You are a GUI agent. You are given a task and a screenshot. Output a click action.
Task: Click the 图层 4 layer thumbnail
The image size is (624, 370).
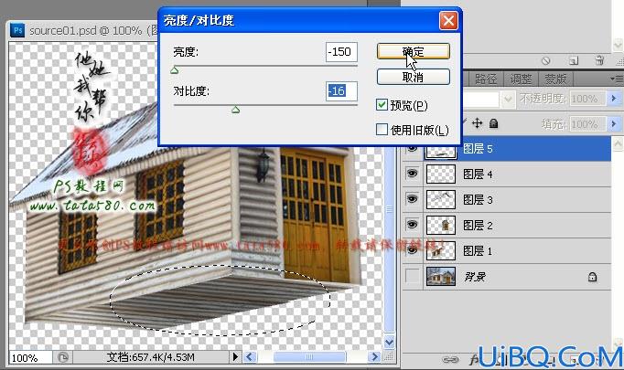[440, 174]
